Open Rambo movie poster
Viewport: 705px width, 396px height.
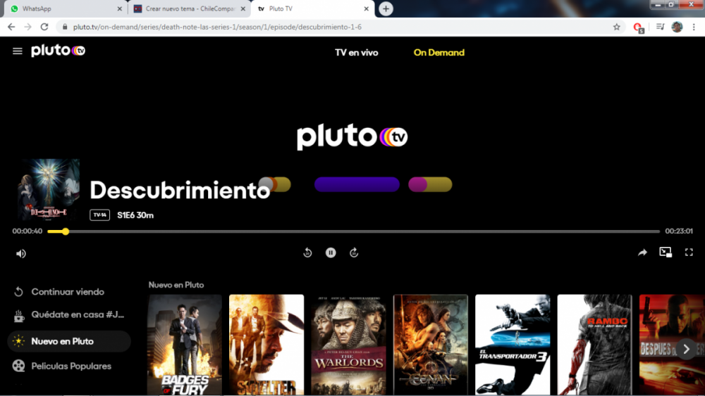point(594,345)
